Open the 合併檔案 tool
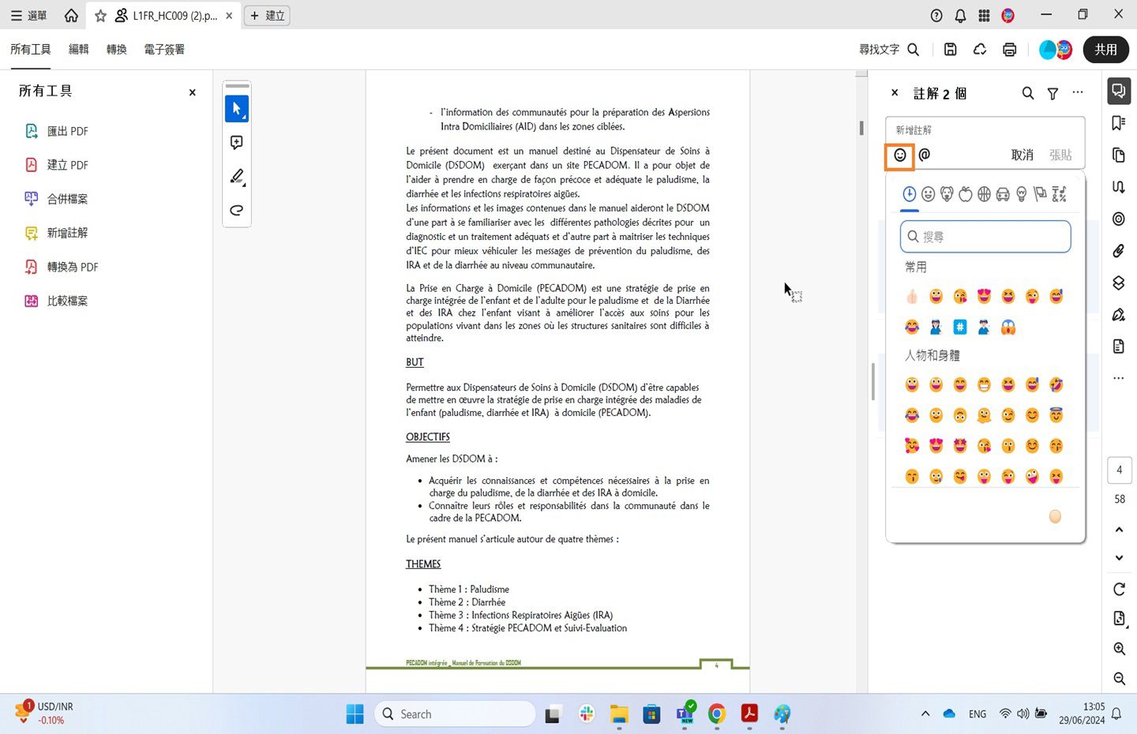Viewport: 1137px width, 734px height. pos(57,199)
